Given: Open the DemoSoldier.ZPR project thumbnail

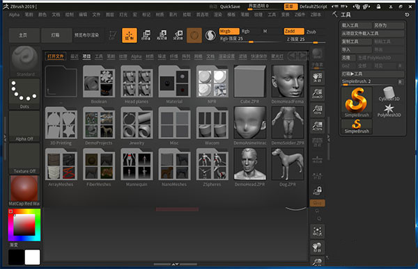Looking at the screenshot, I should pyautogui.click(x=288, y=126).
